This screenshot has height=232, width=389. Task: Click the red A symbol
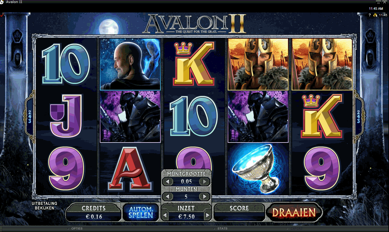coord(130,169)
